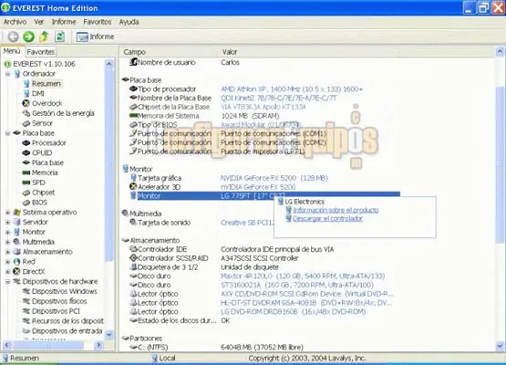The height and width of the screenshot is (365, 506).
Task: Select the Memoria module icon
Action: (26, 172)
